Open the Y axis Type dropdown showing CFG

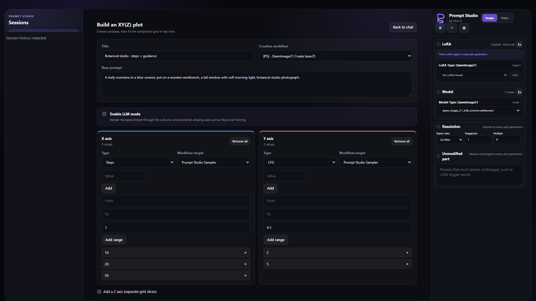tap(300, 162)
